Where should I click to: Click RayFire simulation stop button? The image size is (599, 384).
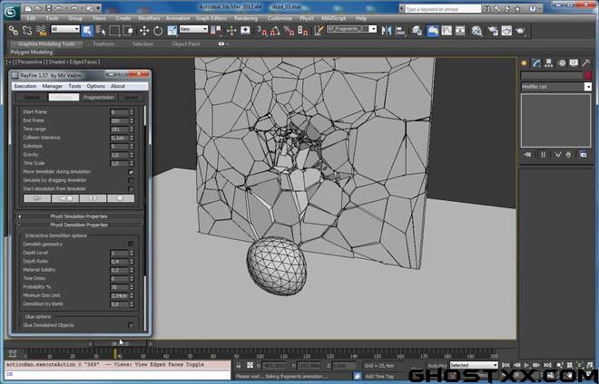pos(121,198)
